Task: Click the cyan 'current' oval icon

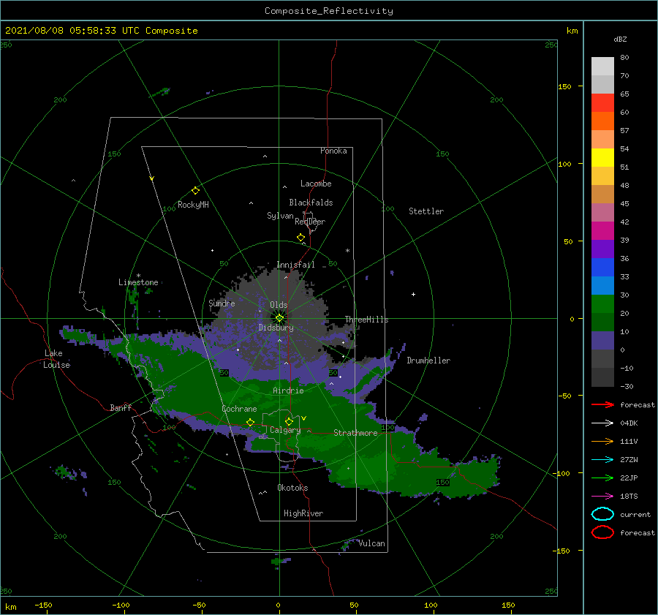Action: [602, 514]
